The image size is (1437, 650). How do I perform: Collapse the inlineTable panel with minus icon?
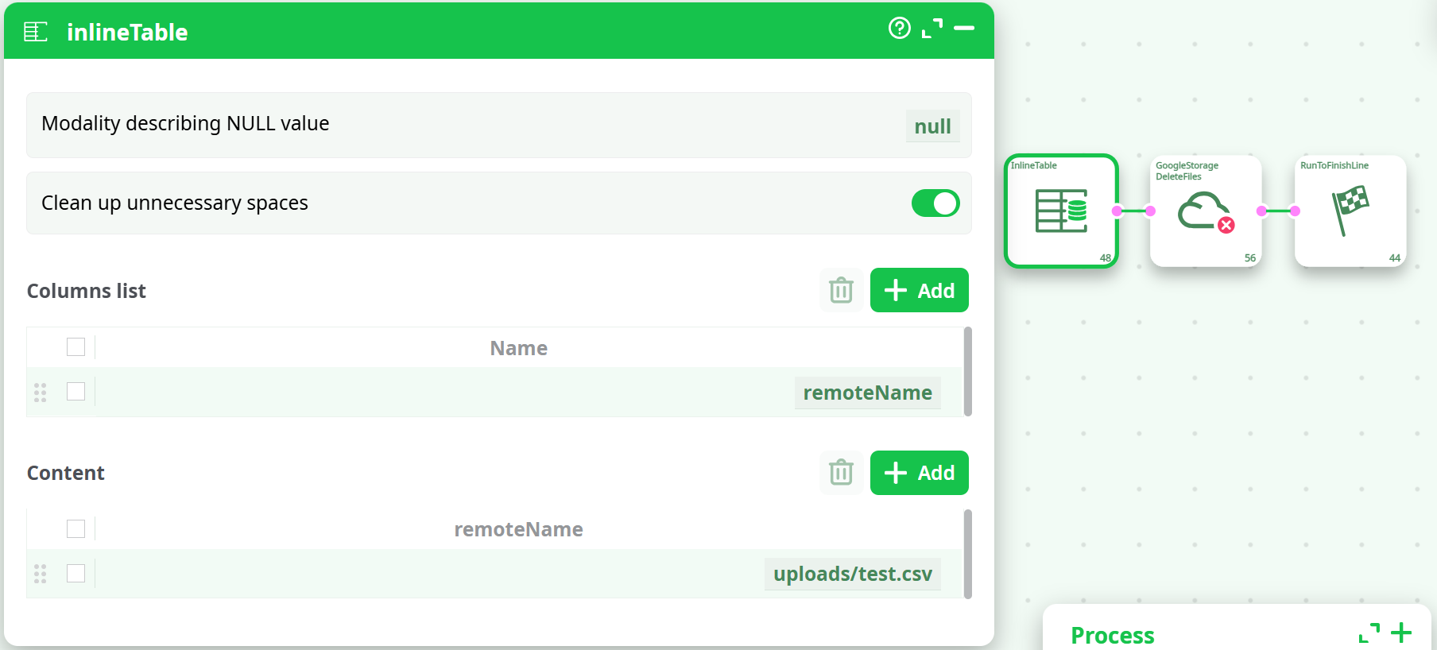(964, 29)
